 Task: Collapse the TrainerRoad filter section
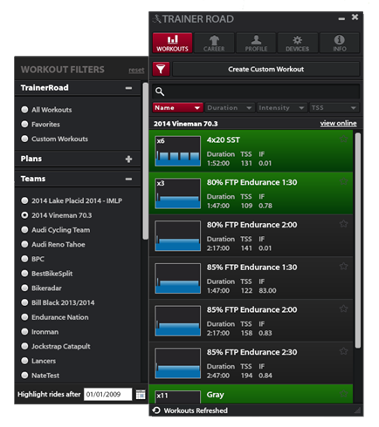click(128, 88)
